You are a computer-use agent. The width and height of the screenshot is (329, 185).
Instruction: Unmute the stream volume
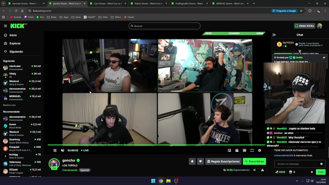(62, 150)
